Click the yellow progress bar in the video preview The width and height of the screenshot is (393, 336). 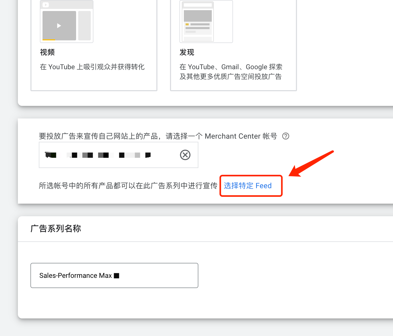(49, 40)
